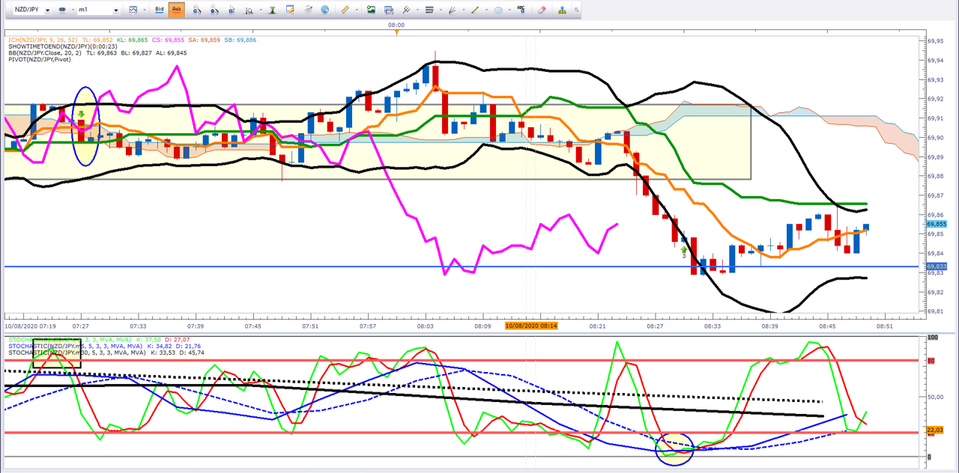Click the BB(NZD/JPY.Close, 20, 2) indicator label
The height and width of the screenshot is (473, 959).
(x=44, y=53)
